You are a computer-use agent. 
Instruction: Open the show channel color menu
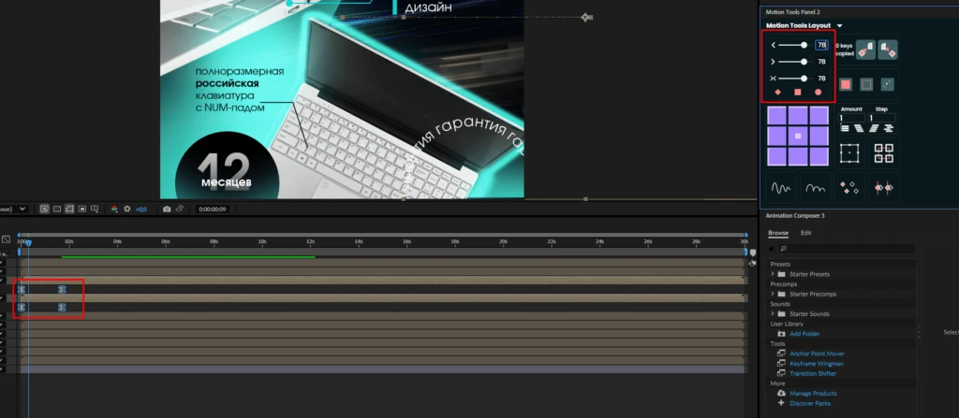tap(114, 209)
